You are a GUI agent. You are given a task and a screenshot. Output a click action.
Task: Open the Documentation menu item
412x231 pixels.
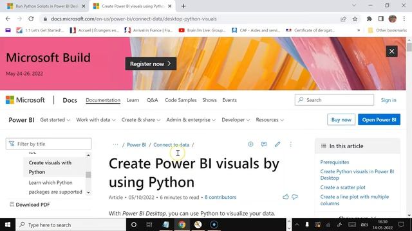pyautogui.click(x=103, y=100)
